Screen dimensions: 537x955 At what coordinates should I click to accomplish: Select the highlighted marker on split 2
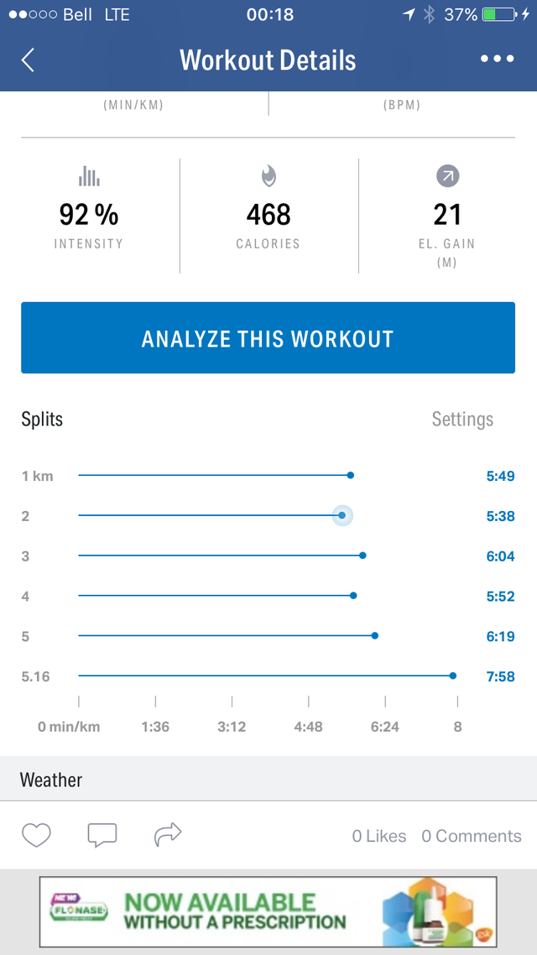pos(341,515)
